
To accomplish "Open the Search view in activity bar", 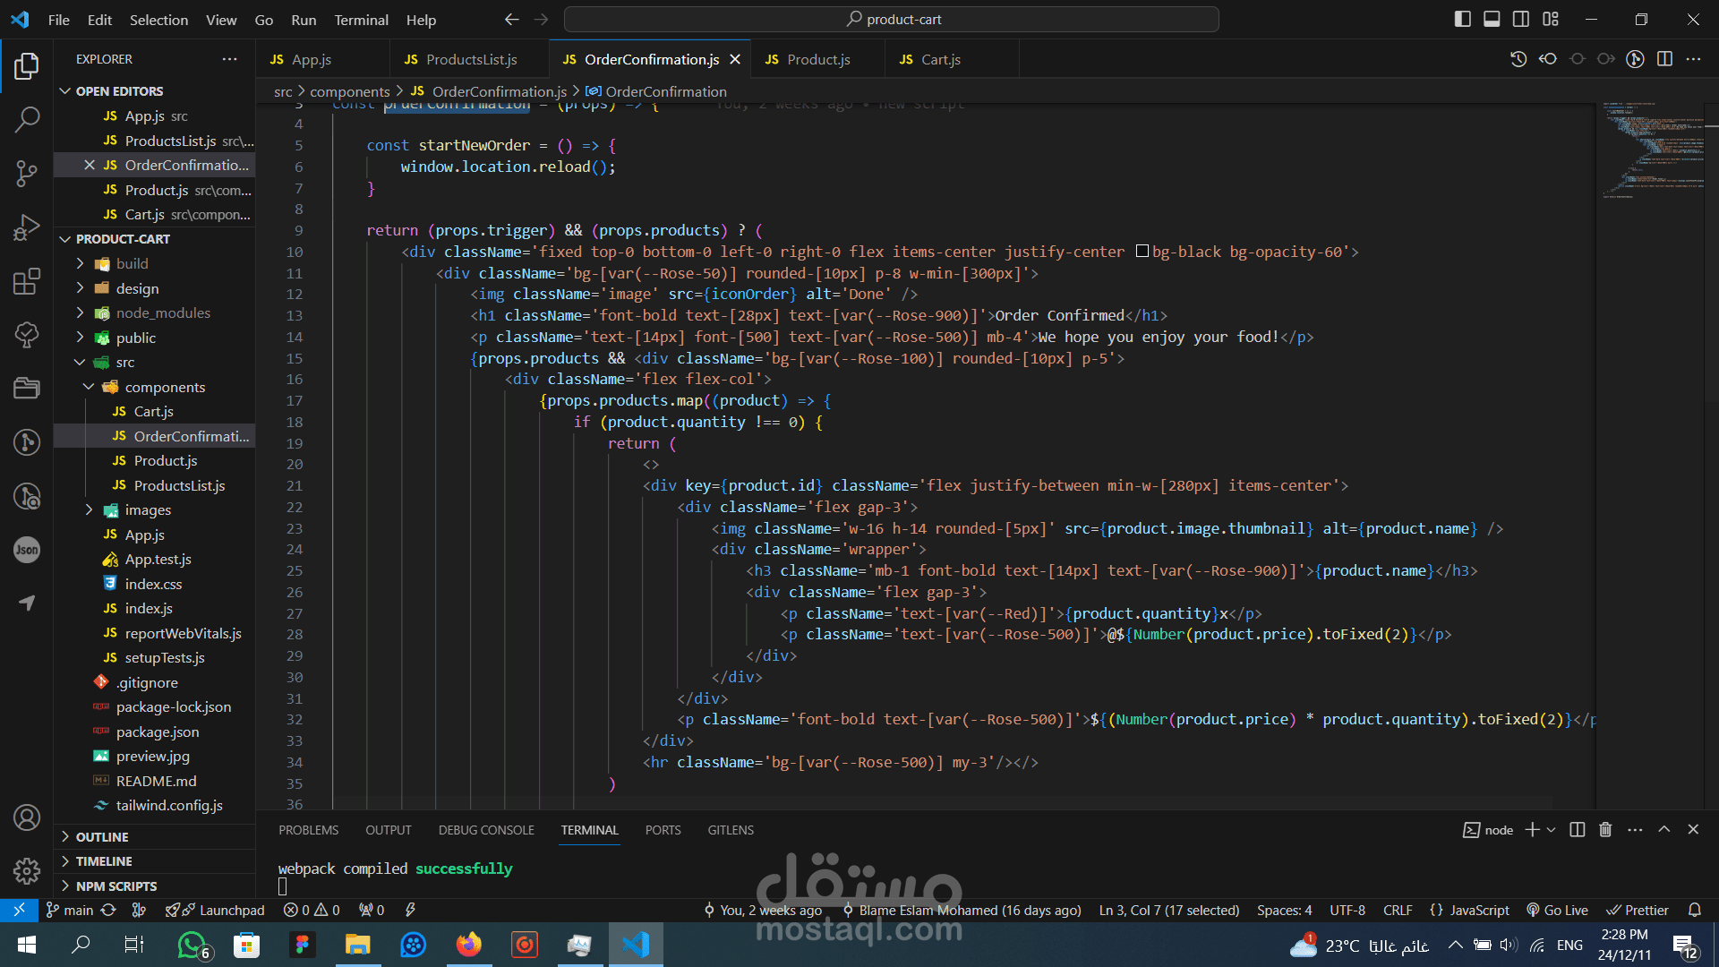I will [27, 119].
